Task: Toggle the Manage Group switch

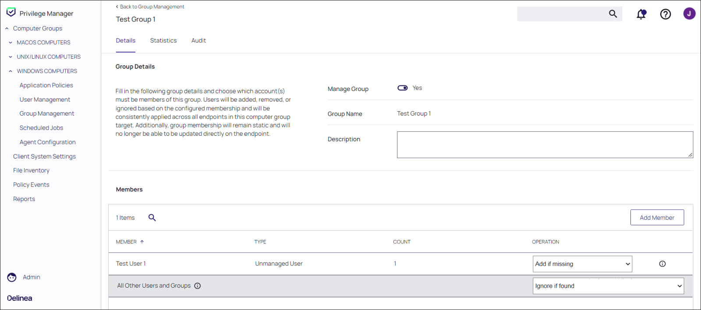Action: (x=402, y=88)
